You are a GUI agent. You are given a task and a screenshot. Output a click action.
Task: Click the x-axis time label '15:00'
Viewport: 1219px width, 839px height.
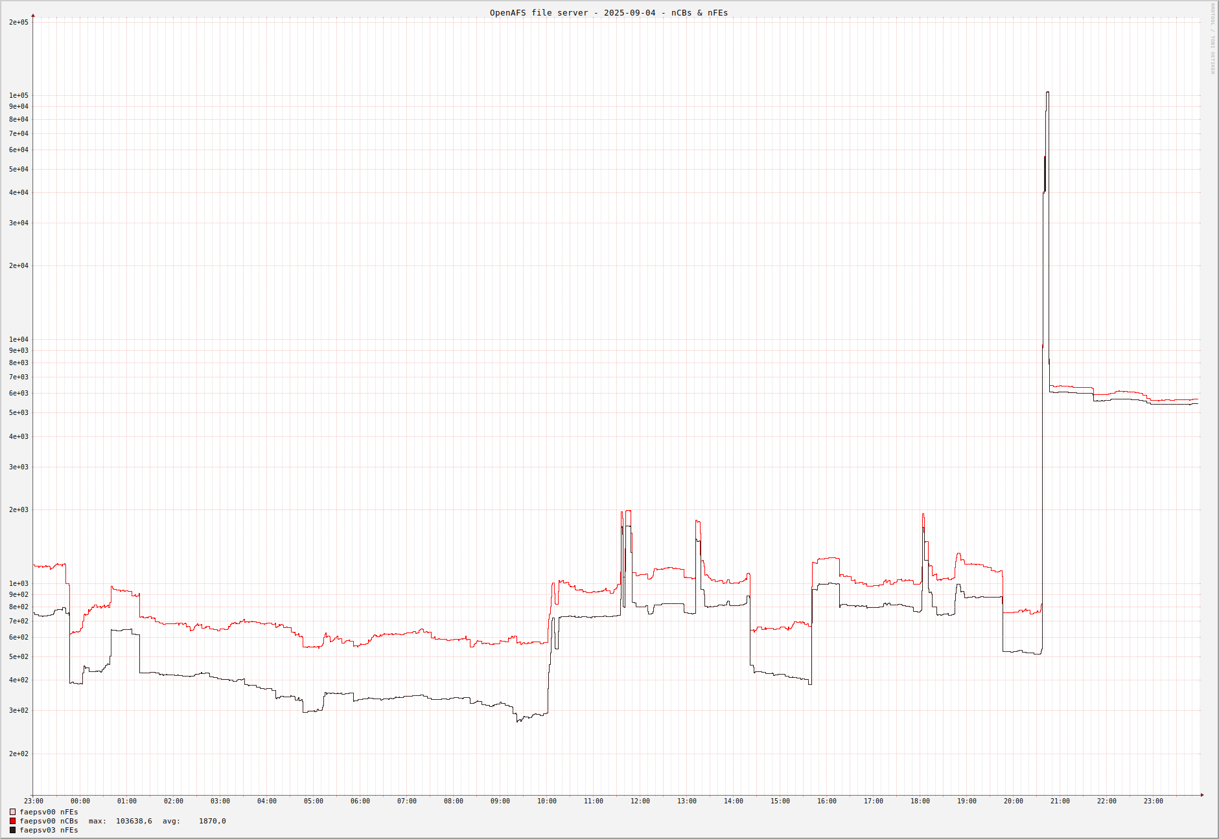[x=780, y=801]
